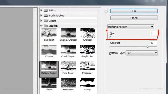Click the Size slider handle
This screenshot has height=94, width=168.
(110, 37)
